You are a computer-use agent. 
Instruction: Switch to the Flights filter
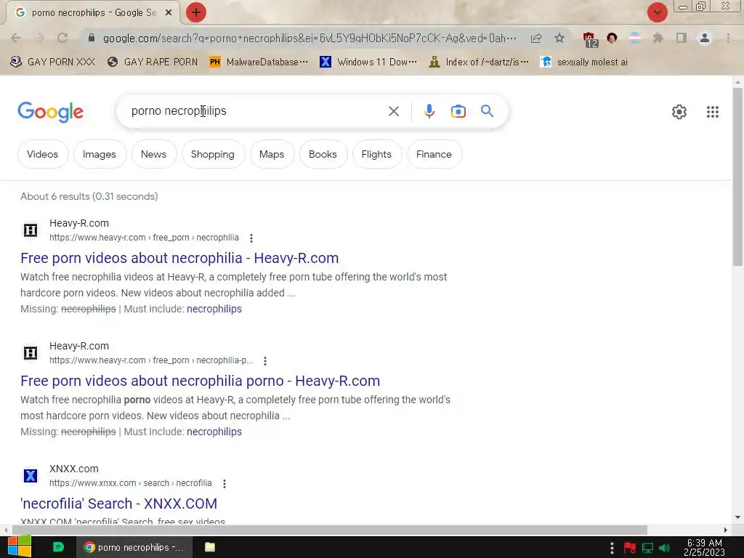coord(377,154)
